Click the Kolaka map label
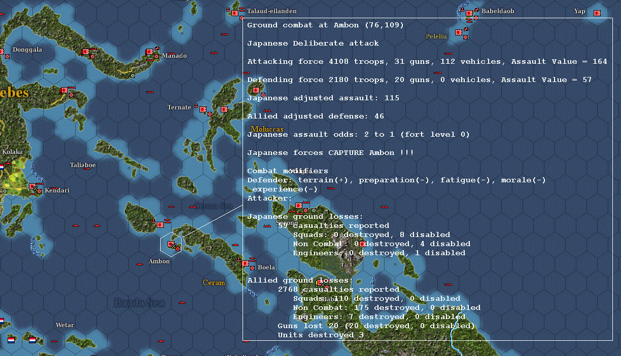 (x=12, y=152)
